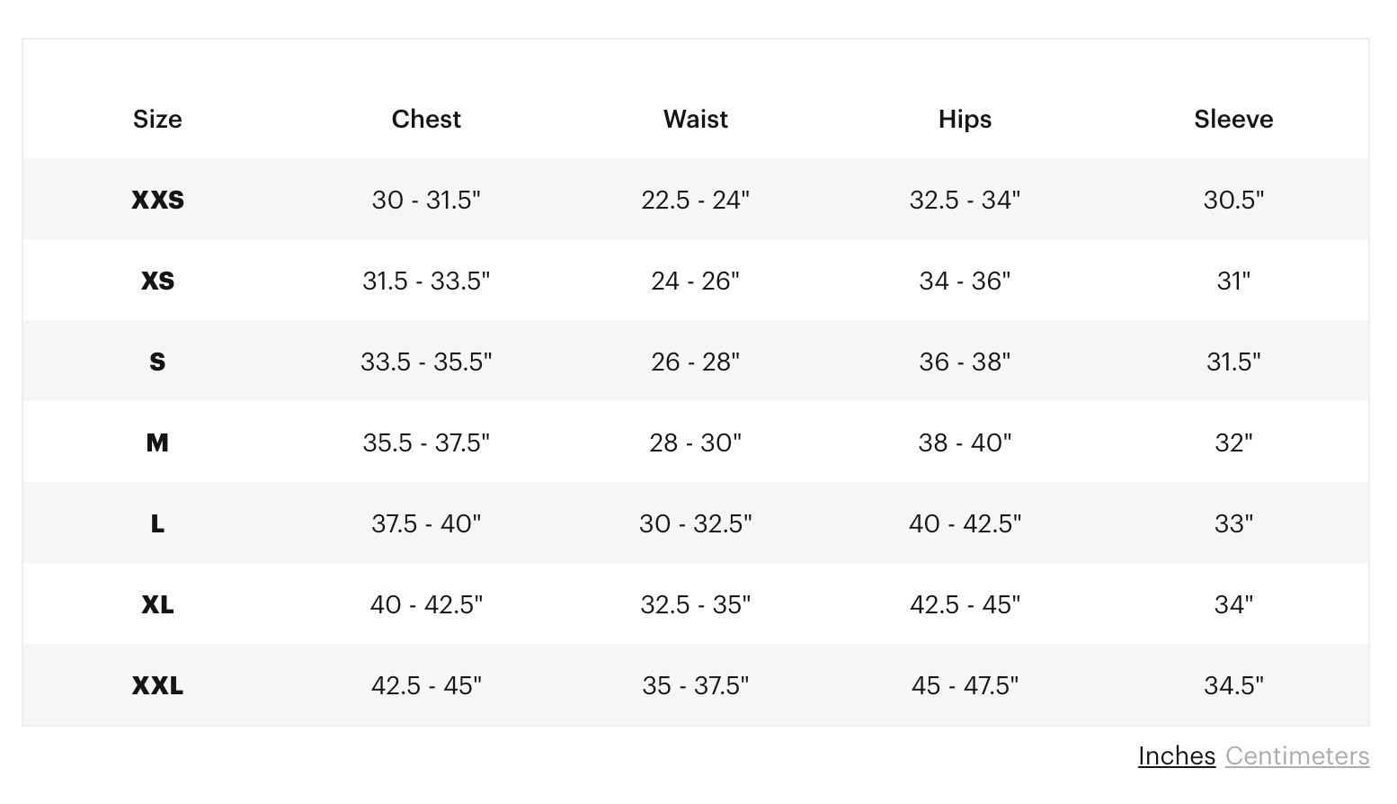Click the Waist column header
Screen dimensions: 1397x804
pyautogui.click(x=695, y=120)
